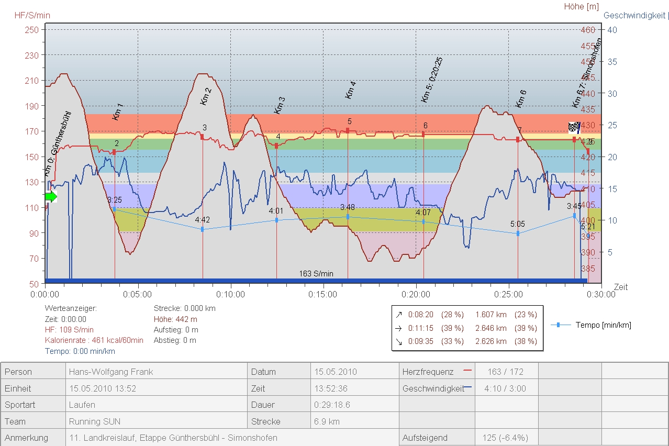Select the red lap marker 7
This screenshot has height=446, width=669.
pos(518,139)
